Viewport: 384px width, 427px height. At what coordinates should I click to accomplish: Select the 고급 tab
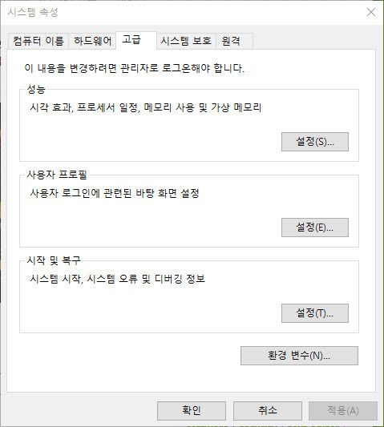click(x=136, y=40)
